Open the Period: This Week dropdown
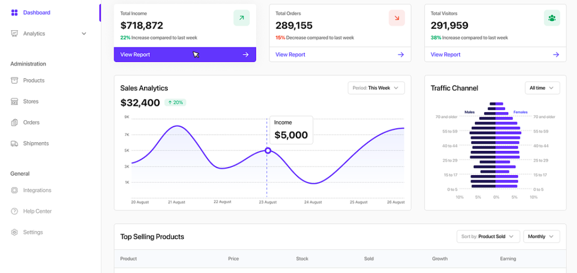Image resolution: width=577 pixels, height=273 pixels. [x=376, y=88]
